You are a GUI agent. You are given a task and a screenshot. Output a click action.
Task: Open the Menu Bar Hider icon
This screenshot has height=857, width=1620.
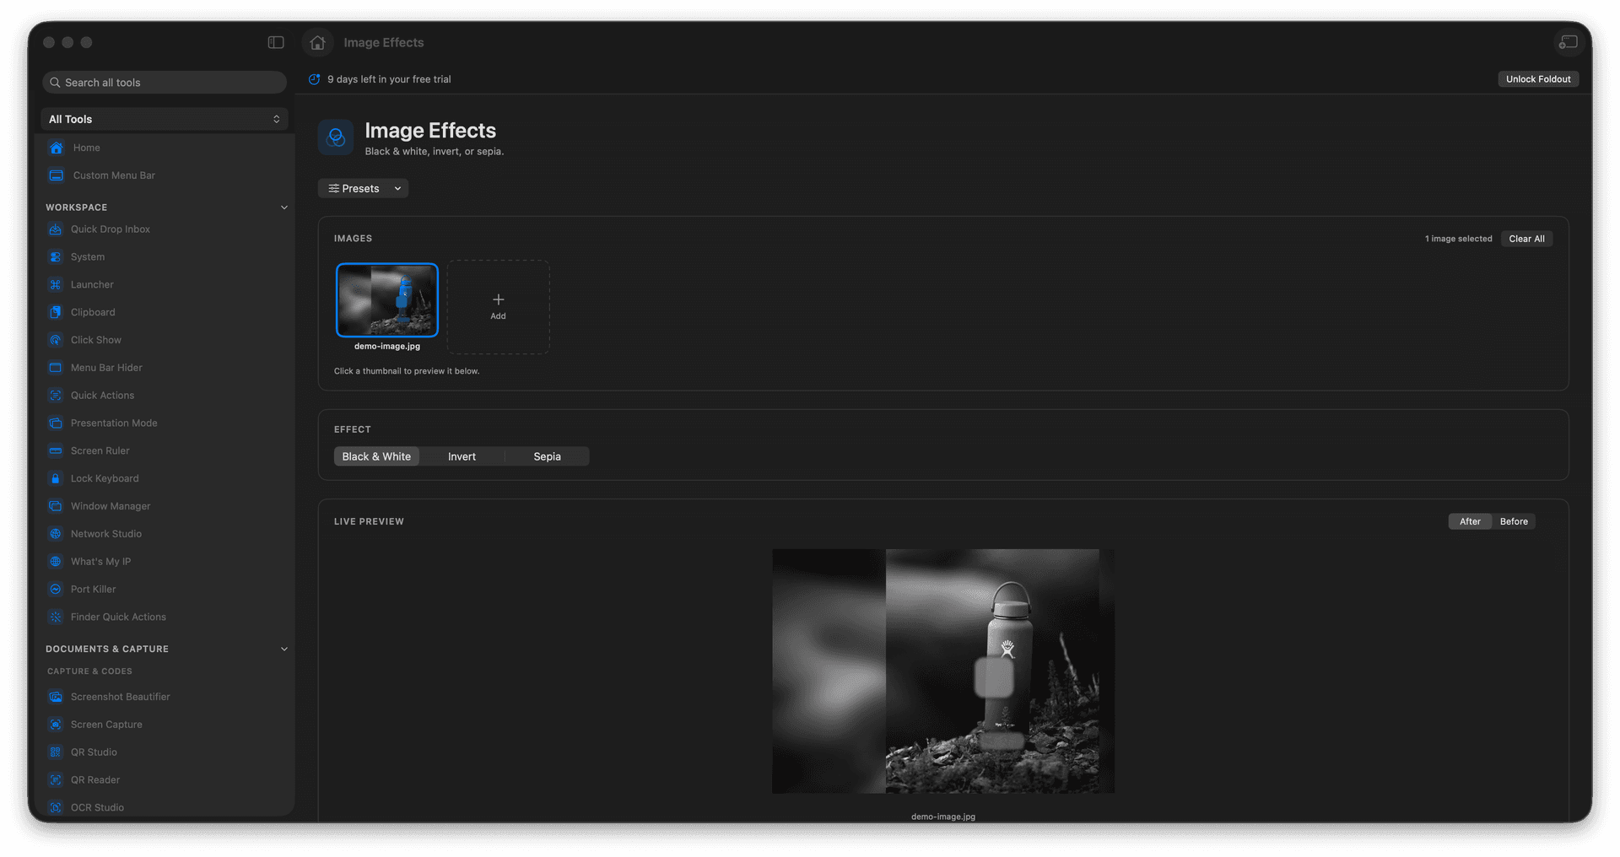click(56, 368)
